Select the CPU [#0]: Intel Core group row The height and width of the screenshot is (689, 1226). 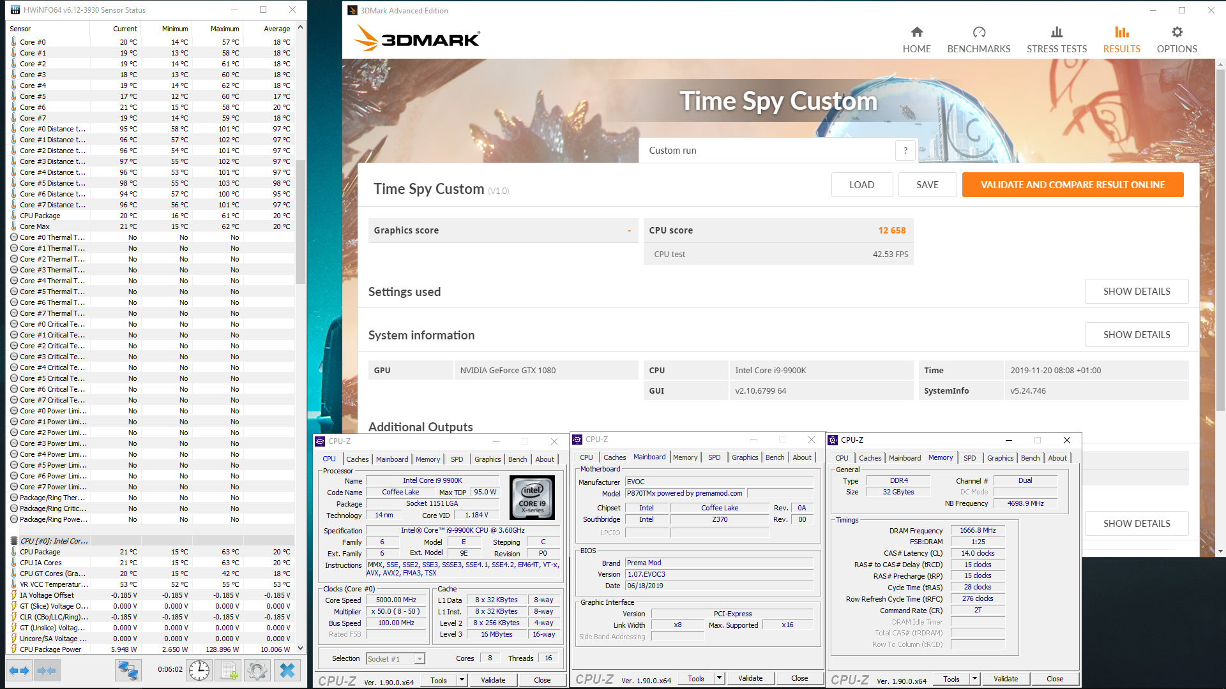[x=151, y=541]
